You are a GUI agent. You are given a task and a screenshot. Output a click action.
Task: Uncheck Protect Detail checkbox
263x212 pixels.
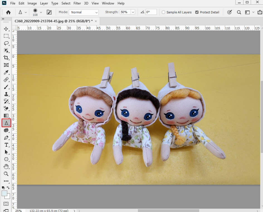pos(197,12)
